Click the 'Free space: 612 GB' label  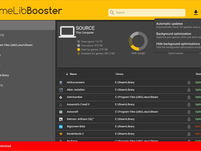92,46
